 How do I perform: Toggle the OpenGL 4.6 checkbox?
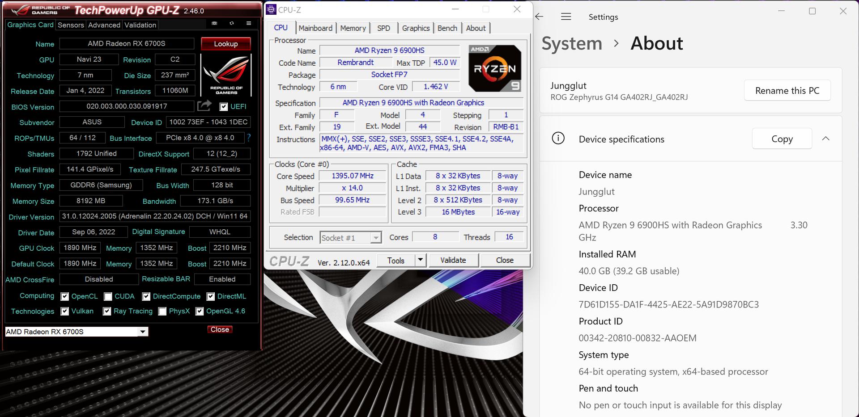pos(200,311)
